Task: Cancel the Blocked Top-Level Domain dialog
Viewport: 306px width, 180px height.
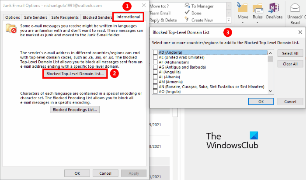Action: point(290,102)
